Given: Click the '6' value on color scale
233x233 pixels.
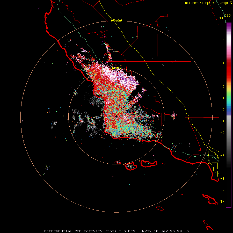Looking at the screenshot, I should point(223,41).
